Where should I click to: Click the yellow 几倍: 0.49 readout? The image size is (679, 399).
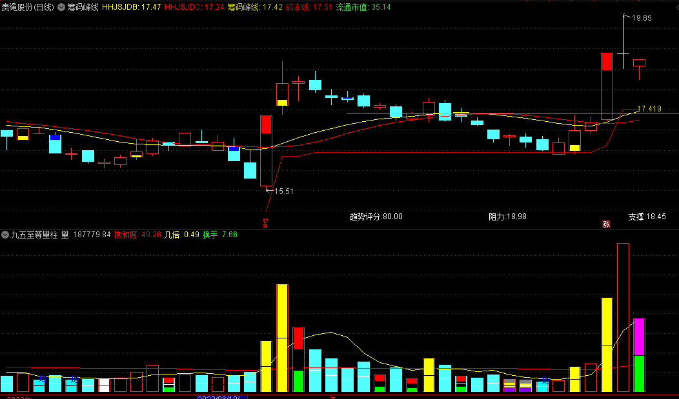click(182, 235)
